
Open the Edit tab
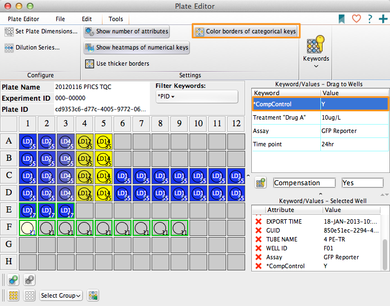[87, 19]
